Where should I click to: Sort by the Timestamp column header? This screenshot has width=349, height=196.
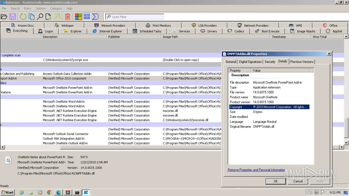(x=291, y=37)
